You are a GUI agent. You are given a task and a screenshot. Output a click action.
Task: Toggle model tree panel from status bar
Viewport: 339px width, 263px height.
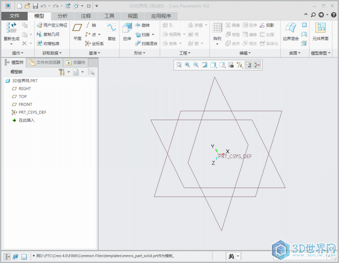click(x=7, y=256)
